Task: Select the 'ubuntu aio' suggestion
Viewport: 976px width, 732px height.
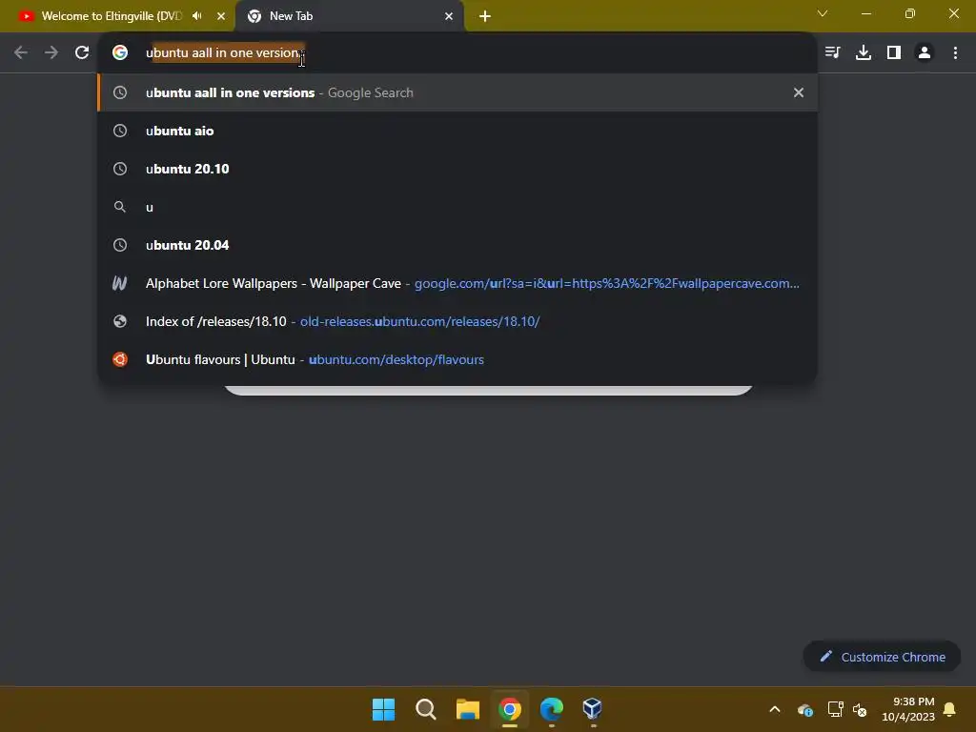Action: tap(457, 131)
